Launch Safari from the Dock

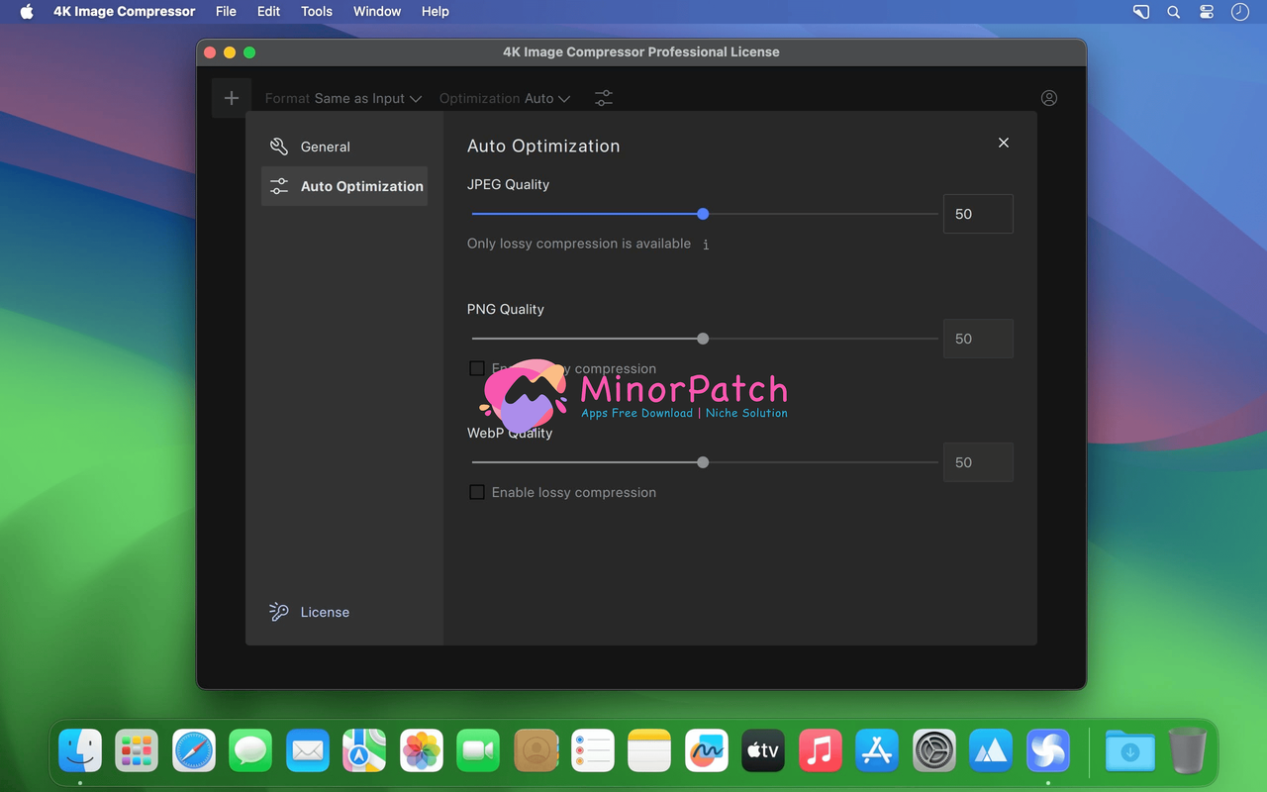coord(194,750)
